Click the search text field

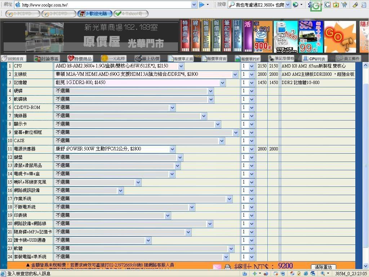click(260, 4)
